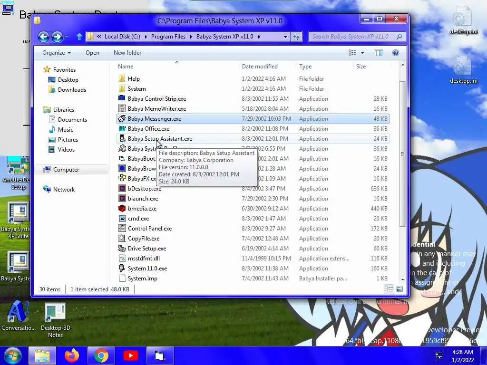Select the Drive Setup.exe file icon
The image size is (487, 365).
pyautogui.click(x=122, y=248)
